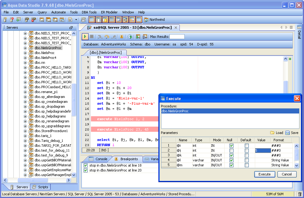Click the Execute button in the dialog
This screenshot has height=198, width=304.
click(264, 174)
